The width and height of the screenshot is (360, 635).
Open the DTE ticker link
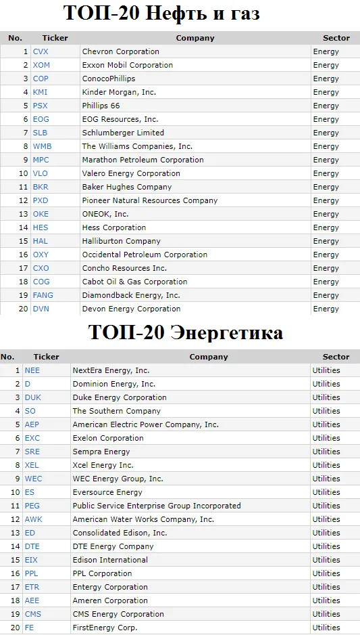(32, 547)
